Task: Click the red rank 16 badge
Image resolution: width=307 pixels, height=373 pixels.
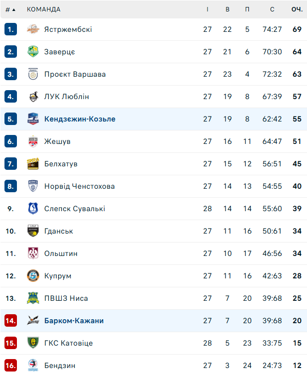Action: pos(10,366)
